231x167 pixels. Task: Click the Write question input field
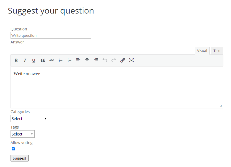tap(50, 35)
